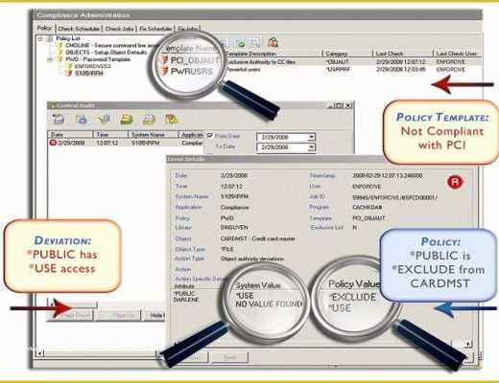Click the green folder icon in Central Audit
This screenshot has height=383, width=499.
click(127, 120)
